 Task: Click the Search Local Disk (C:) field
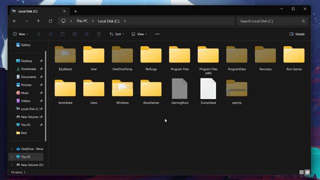[272, 21]
